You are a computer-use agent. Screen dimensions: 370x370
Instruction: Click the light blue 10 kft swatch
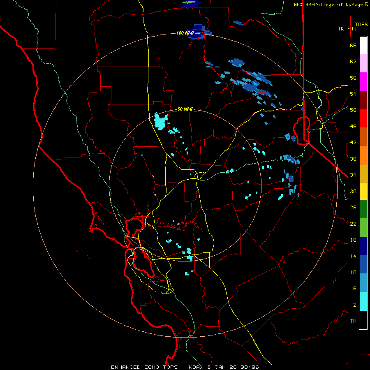pos(363,283)
